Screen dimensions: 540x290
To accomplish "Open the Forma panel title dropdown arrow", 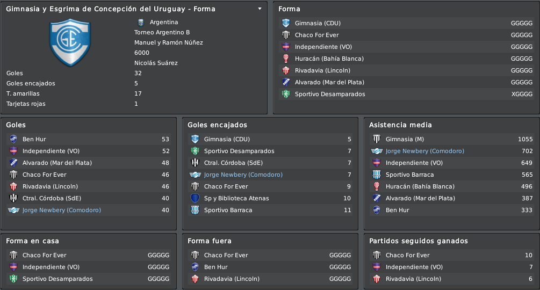I will [x=260, y=9].
